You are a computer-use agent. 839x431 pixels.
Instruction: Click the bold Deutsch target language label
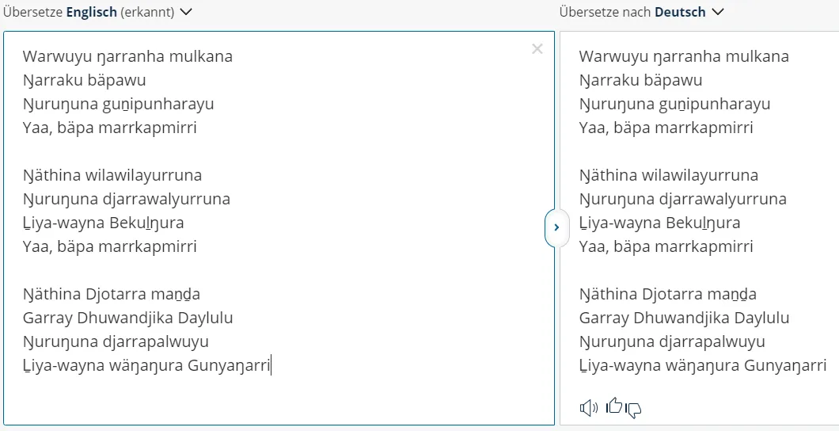point(680,13)
